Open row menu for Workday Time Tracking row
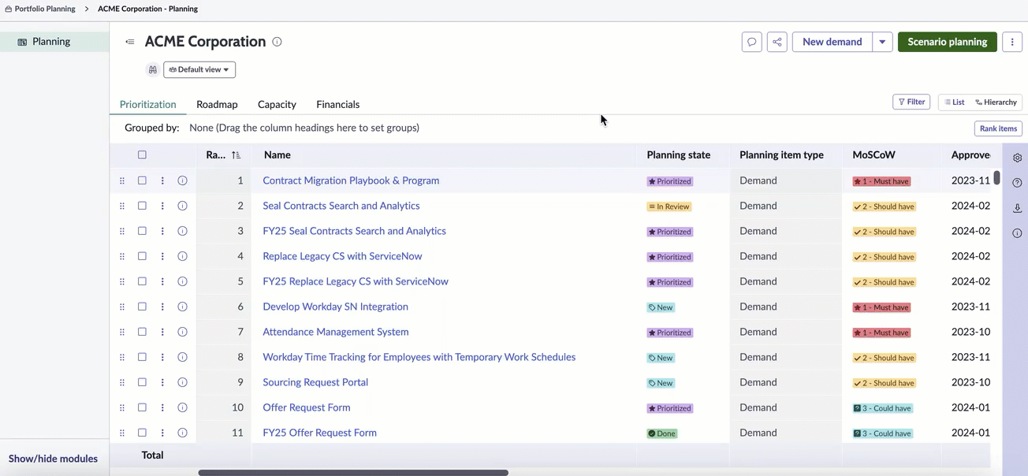1028x476 pixels. click(162, 357)
